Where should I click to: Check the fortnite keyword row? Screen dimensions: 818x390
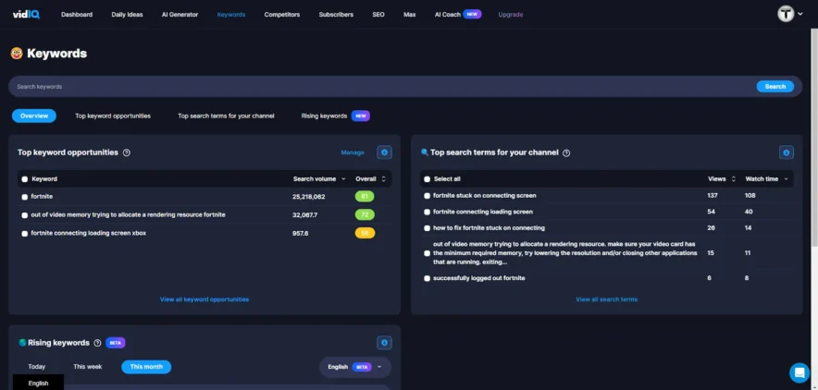(24, 197)
